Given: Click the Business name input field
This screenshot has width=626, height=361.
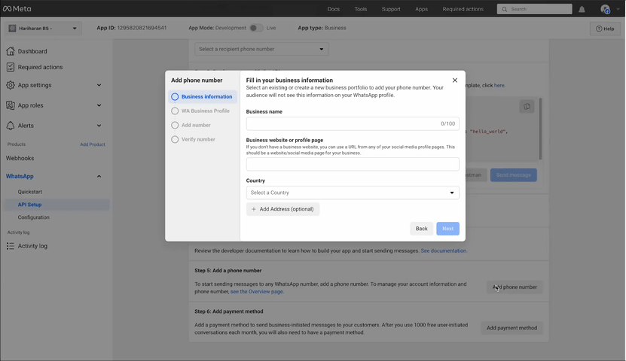Looking at the screenshot, I should pos(353,123).
